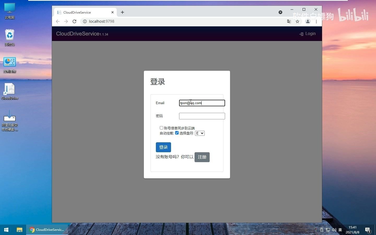Open File Explorer from the taskbar
Screen dimensions: 376x235
click(x=19, y=230)
